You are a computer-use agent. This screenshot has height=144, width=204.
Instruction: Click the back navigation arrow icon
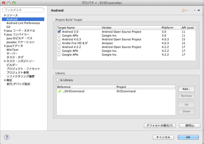tap(183, 10)
